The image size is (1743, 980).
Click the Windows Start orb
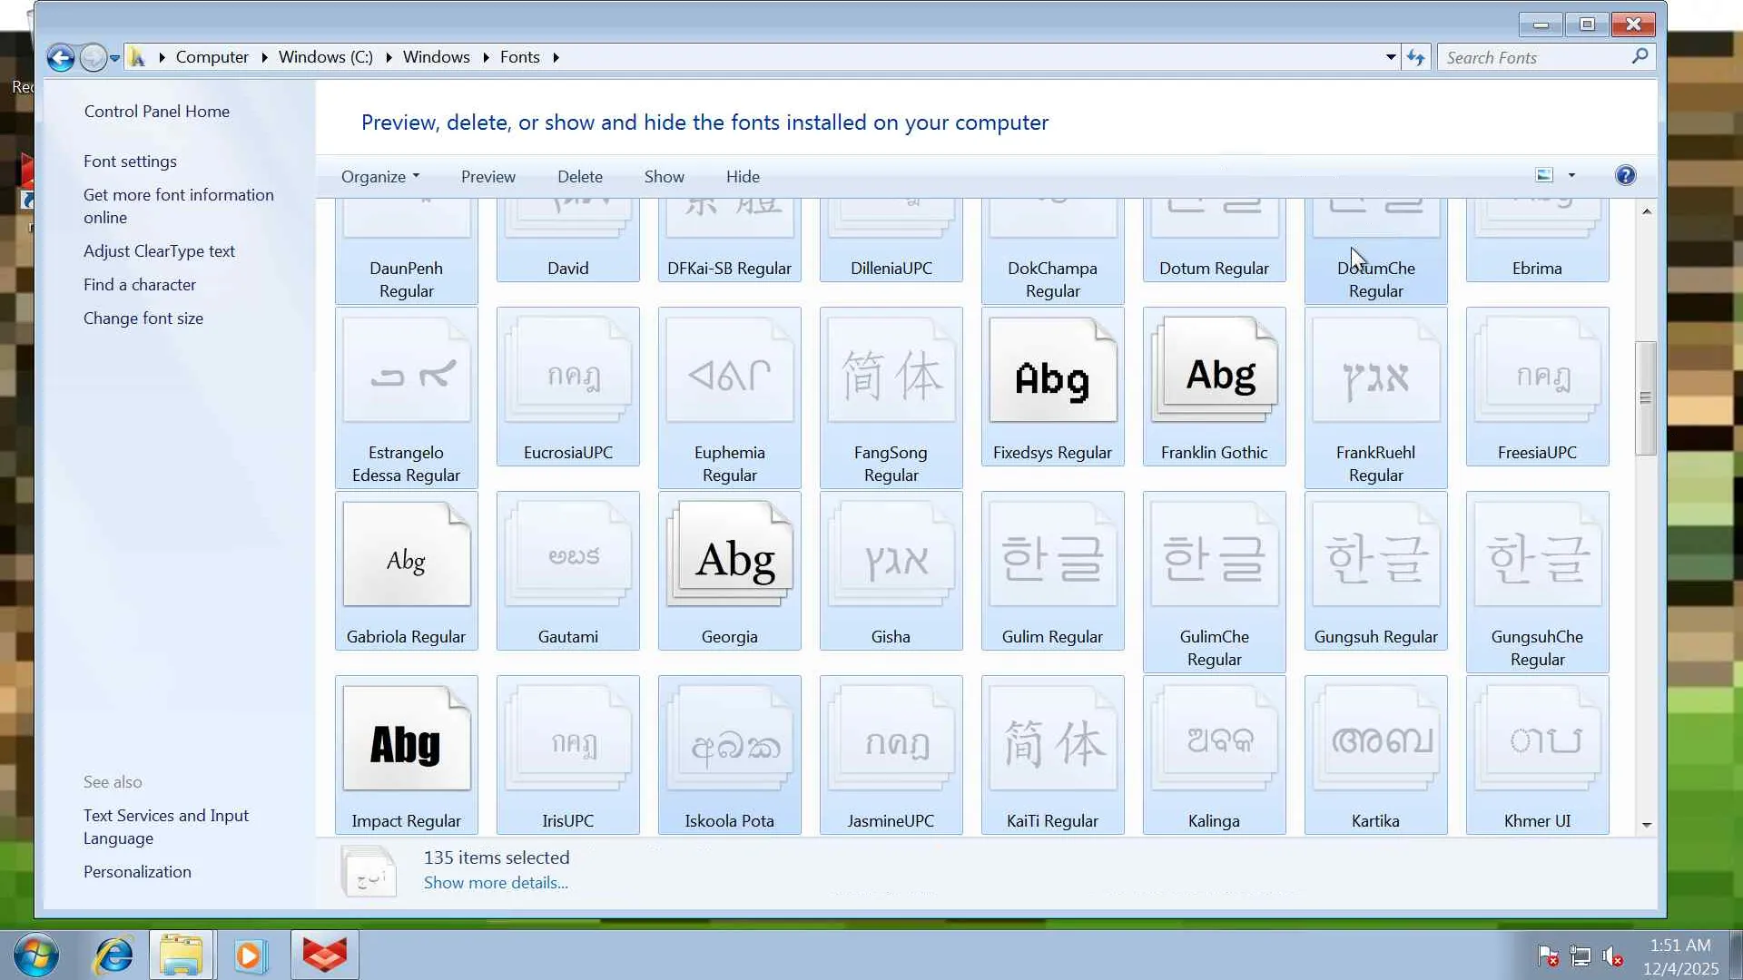click(36, 955)
